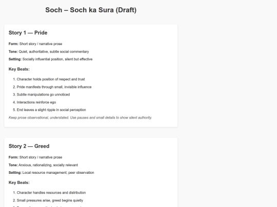Screen dimensions: 277x207
Task: Click the Setting: Socially influential position line
Action: (x=50, y=59)
